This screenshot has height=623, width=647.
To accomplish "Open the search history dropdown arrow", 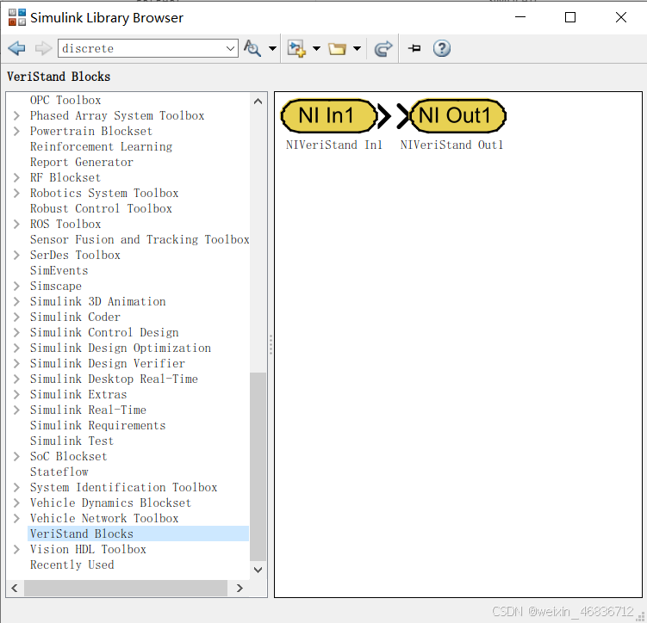I will pos(231,49).
